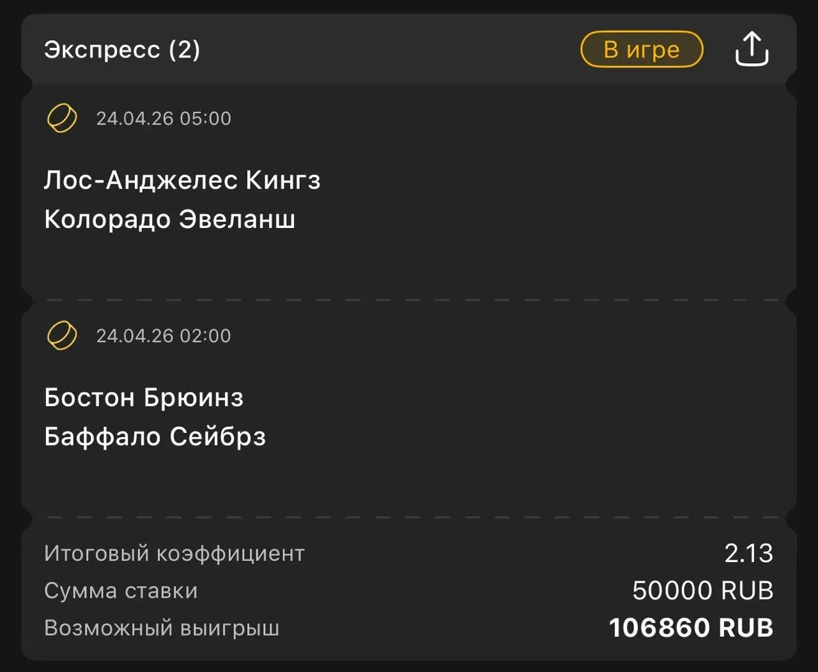Viewport: 818px width, 672px height.
Task: Select the 24.04.26 05:00 match date
Action: 164,119
